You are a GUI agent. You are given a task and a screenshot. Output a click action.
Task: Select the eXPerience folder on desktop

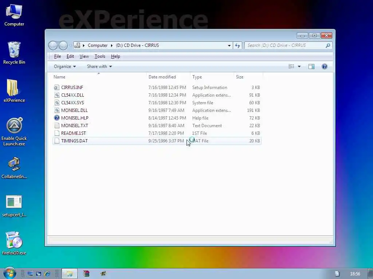coord(14,90)
